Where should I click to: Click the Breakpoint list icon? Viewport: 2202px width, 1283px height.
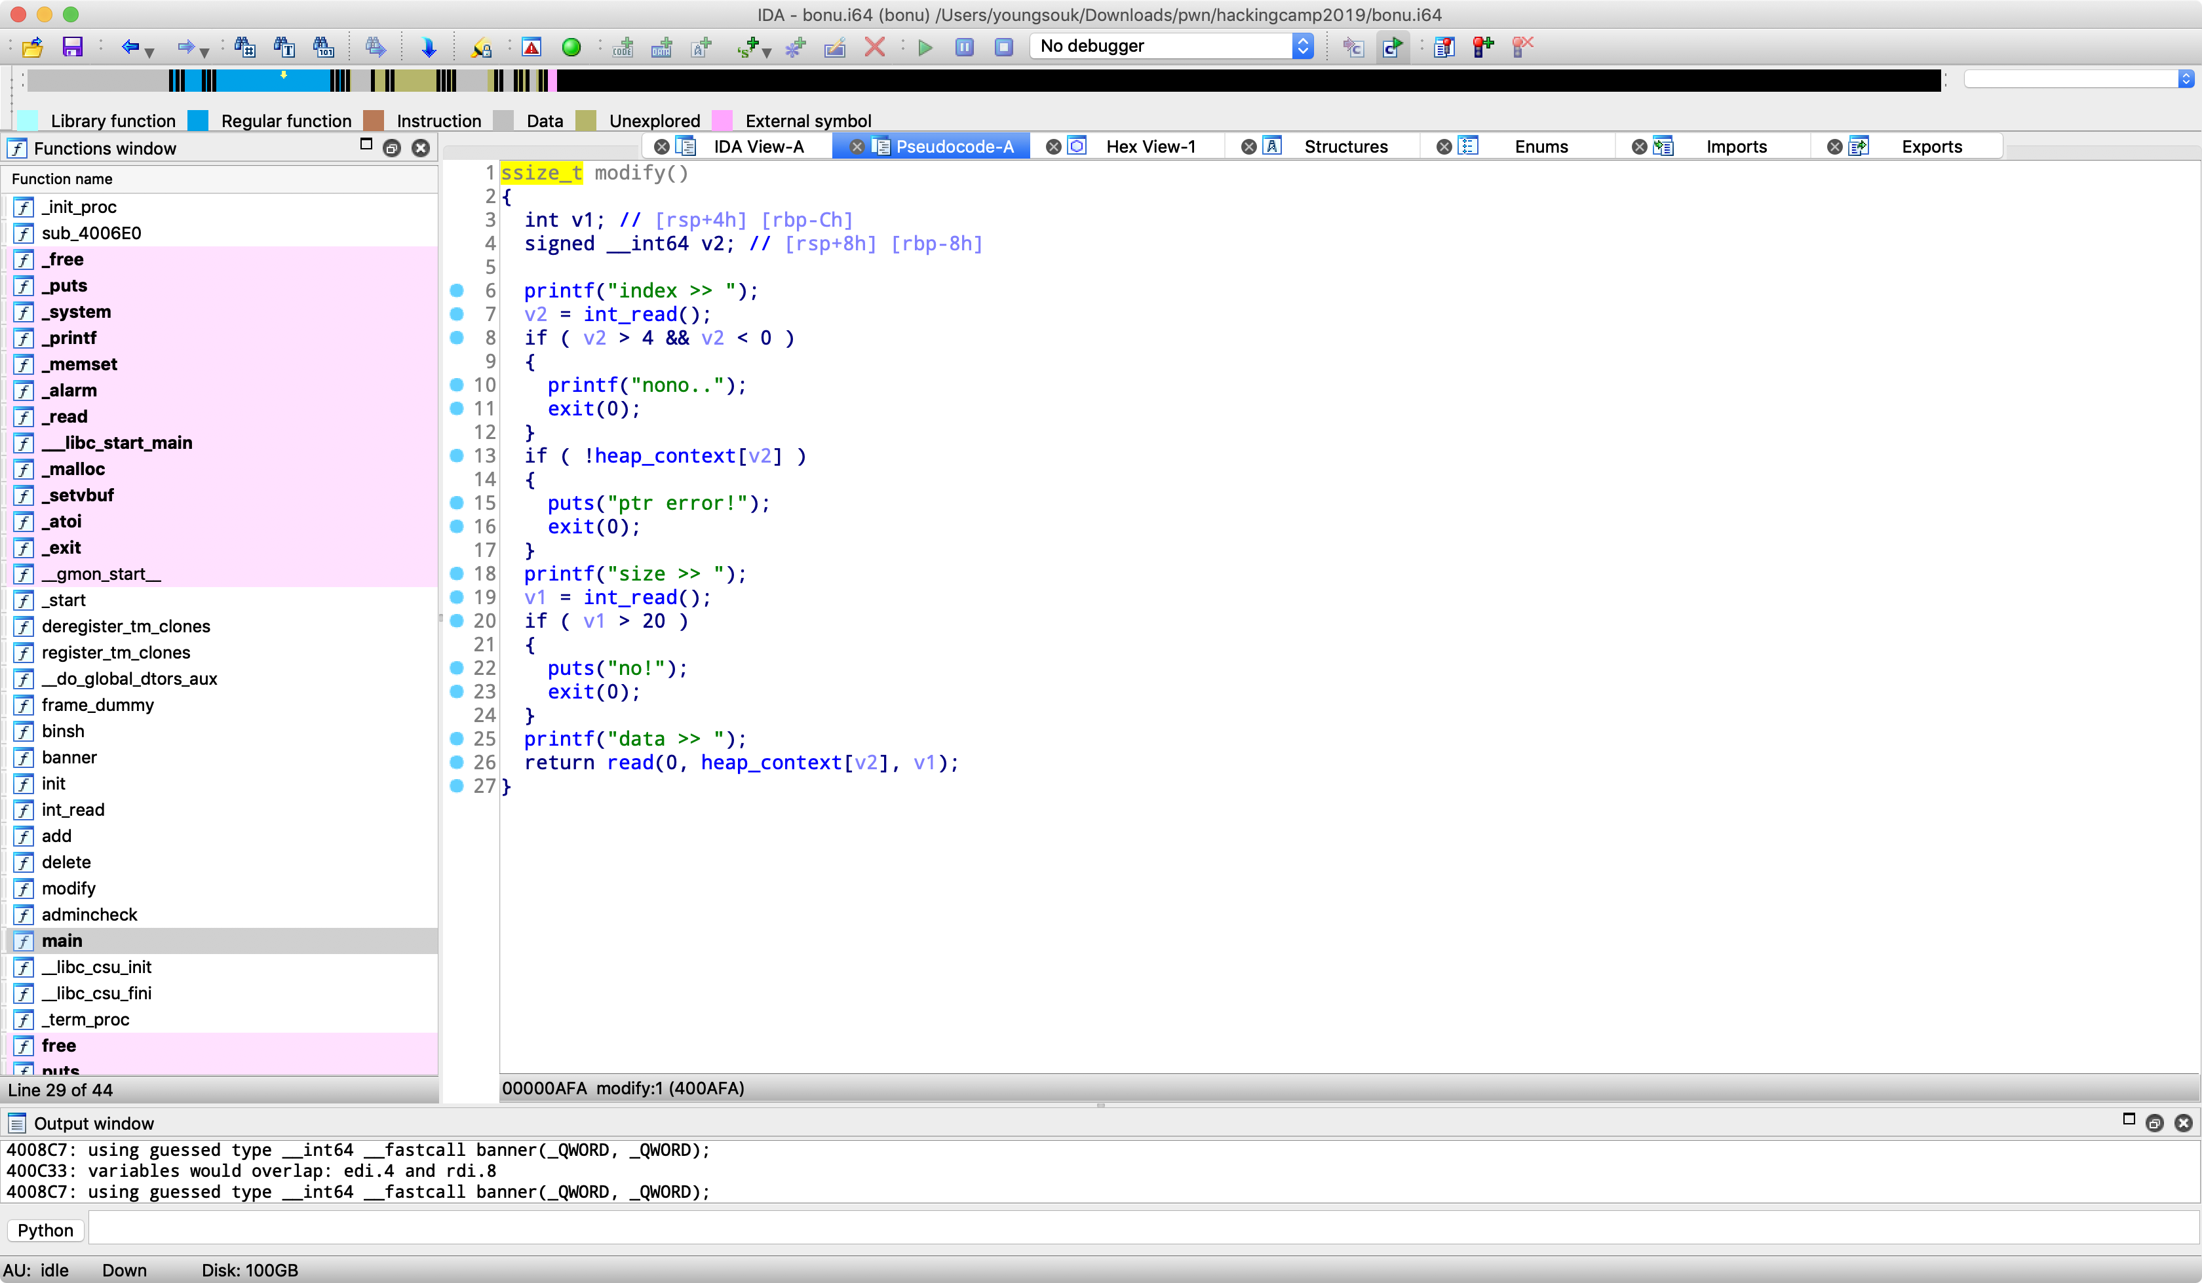[x=1444, y=47]
